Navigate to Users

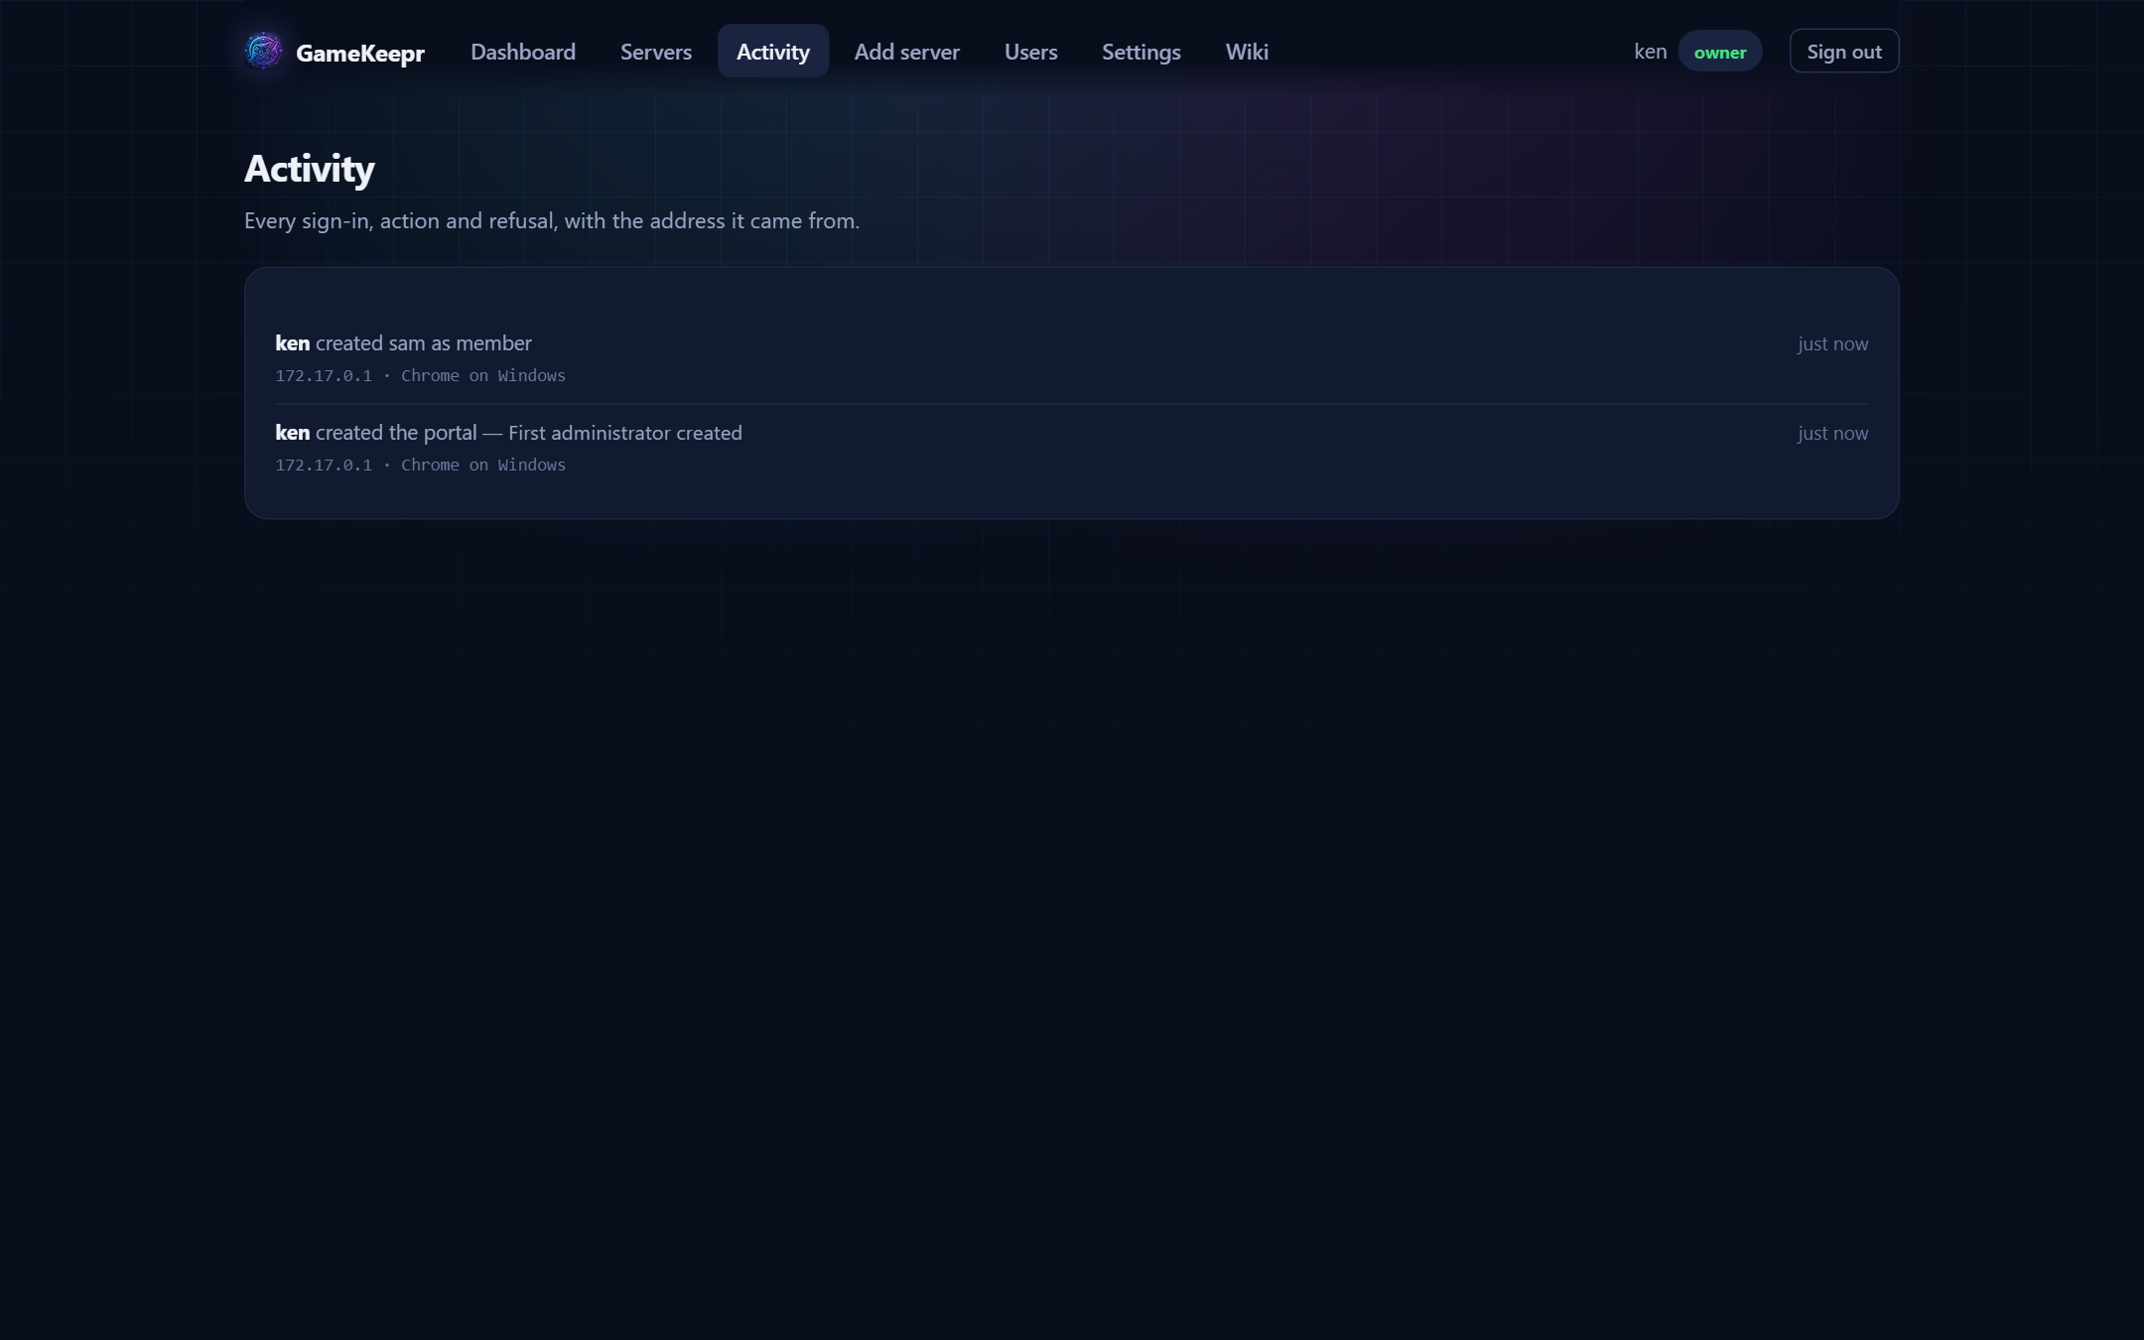(x=1031, y=52)
